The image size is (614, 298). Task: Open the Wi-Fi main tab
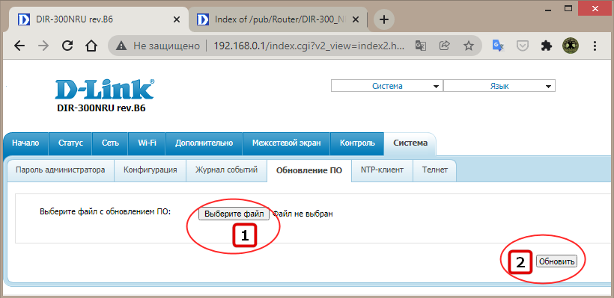pyautogui.click(x=148, y=143)
